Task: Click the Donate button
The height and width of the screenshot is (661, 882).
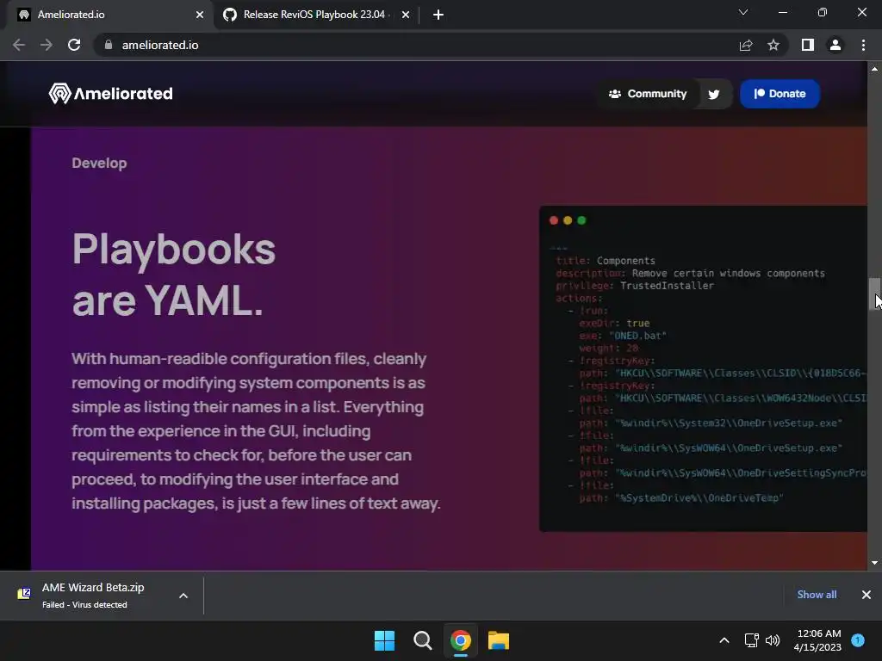Action: click(x=780, y=94)
